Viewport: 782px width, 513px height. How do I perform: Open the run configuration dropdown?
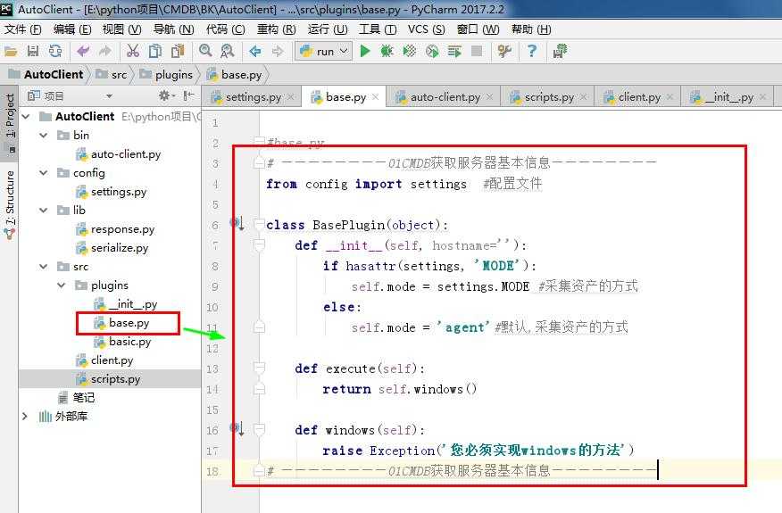pyautogui.click(x=324, y=51)
